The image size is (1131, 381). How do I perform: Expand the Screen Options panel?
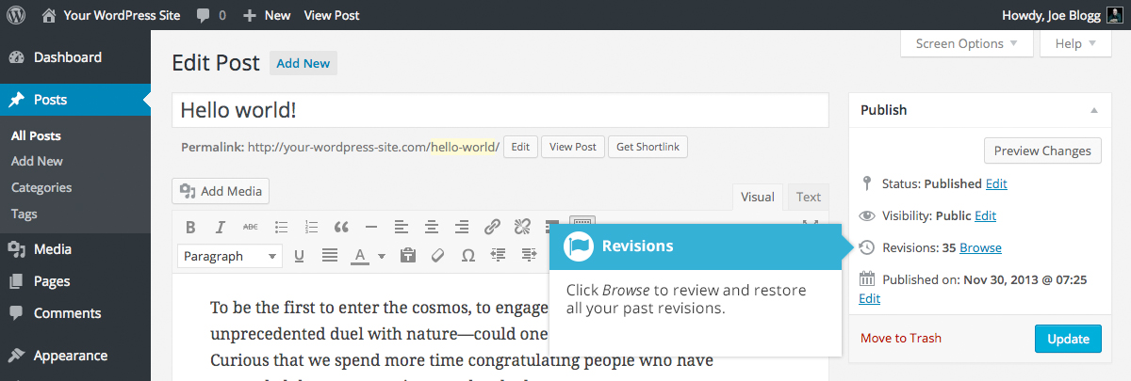[967, 43]
